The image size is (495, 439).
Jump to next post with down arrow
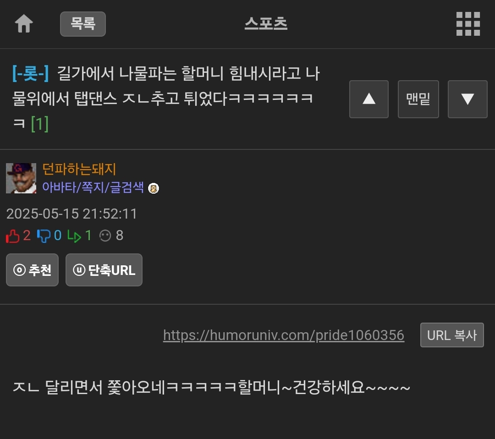(467, 99)
